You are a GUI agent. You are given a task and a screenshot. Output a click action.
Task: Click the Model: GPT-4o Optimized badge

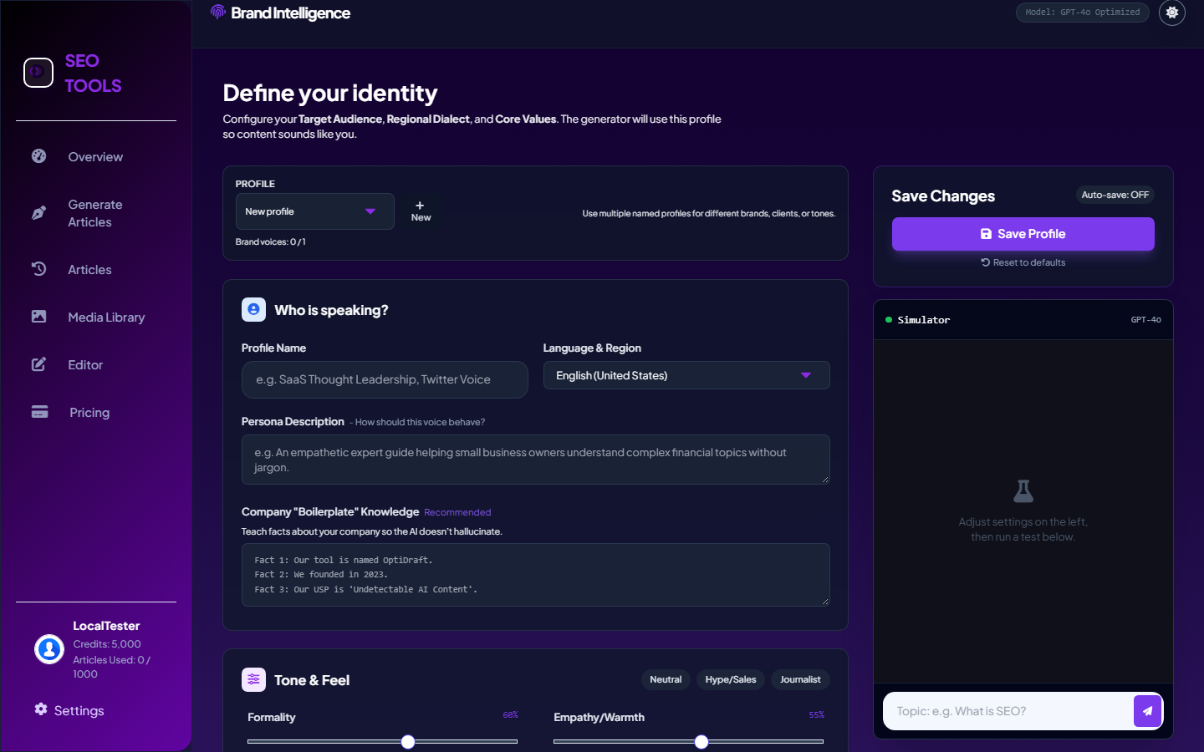tap(1083, 13)
